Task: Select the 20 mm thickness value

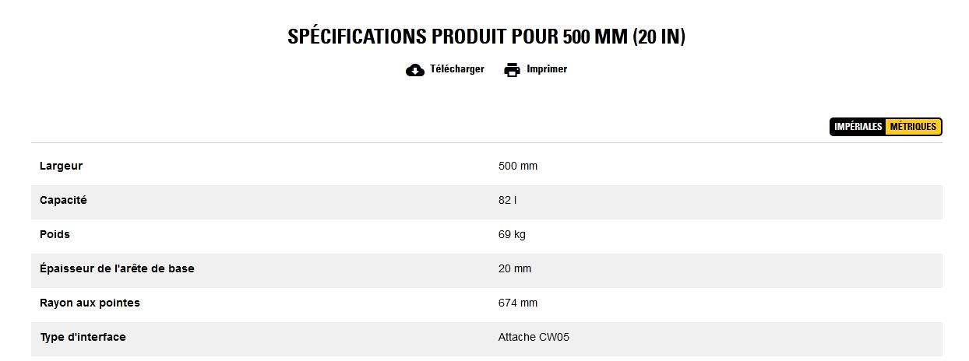Action: 515,268
